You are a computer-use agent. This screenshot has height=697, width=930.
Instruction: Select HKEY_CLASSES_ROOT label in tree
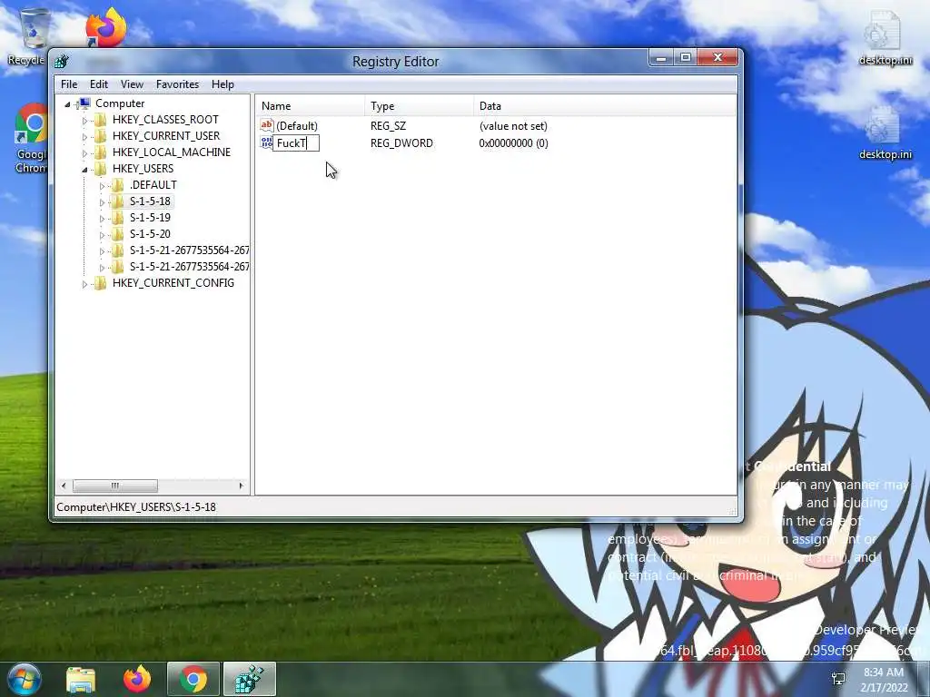[165, 120]
